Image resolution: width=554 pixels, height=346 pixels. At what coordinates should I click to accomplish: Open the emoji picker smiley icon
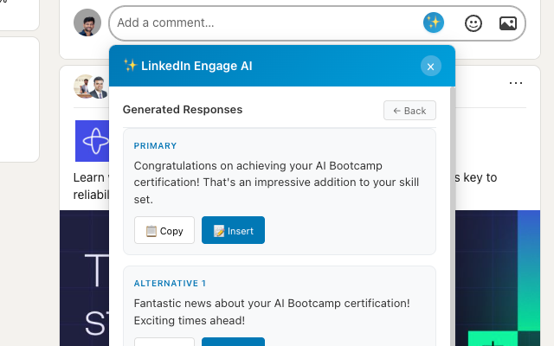(x=473, y=23)
